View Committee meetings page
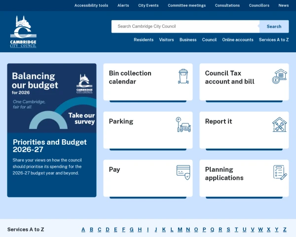 point(186,5)
